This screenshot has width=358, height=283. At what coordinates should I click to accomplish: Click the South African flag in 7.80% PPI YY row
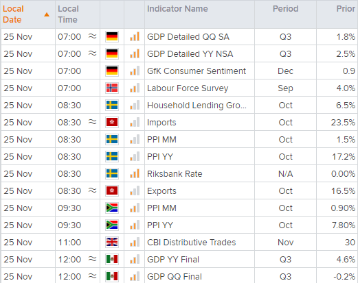(112, 225)
